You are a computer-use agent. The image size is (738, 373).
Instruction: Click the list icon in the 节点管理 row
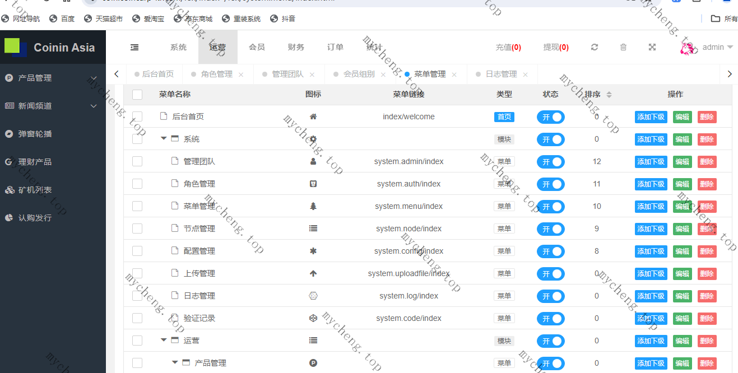tap(313, 229)
